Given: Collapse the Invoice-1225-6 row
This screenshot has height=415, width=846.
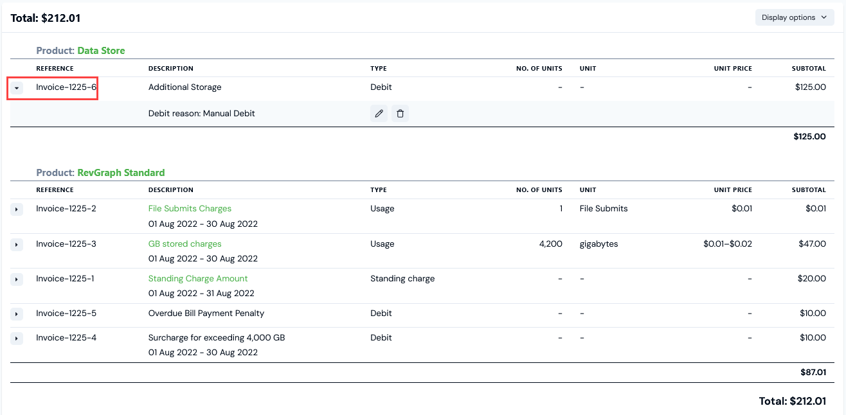Looking at the screenshot, I should point(17,88).
